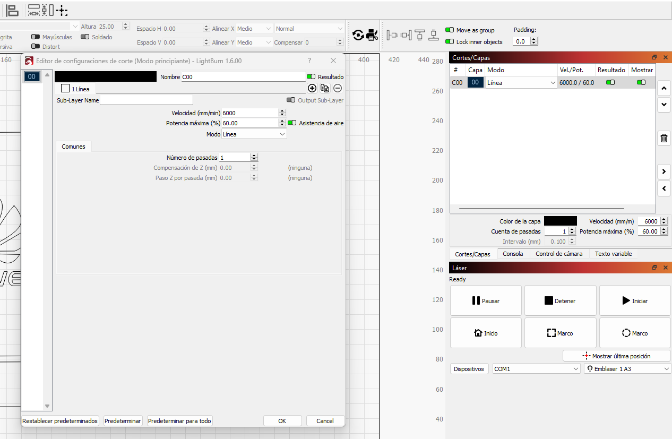The image size is (672, 439).
Task: Move layer down with arrow beside Cortes/Capas
Action: [664, 105]
